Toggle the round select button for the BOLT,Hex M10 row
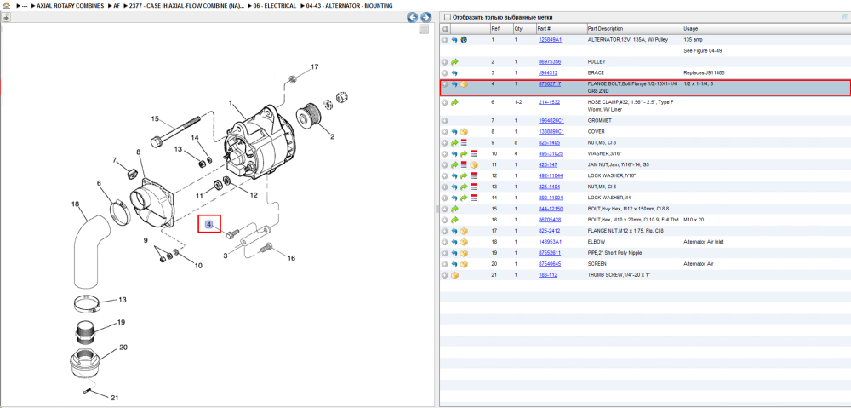This screenshot has width=851, height=408. (x=444, y=220)
